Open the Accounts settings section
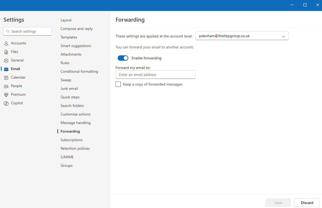The width and height of the screenshot is (322, 208). pyautogui.click(x=6, y=43)
